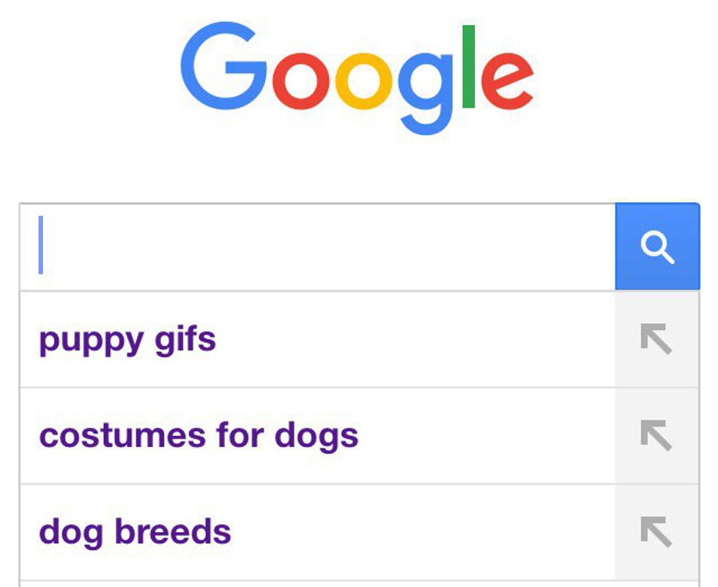Tap the arrow icon beside "costumes for dogs"
Screen dimensions: 718x587
656,436
